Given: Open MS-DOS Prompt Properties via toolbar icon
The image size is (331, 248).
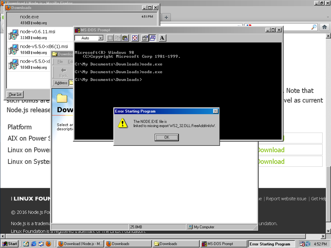Looking at the screenshot, I should tap(145, 38).
